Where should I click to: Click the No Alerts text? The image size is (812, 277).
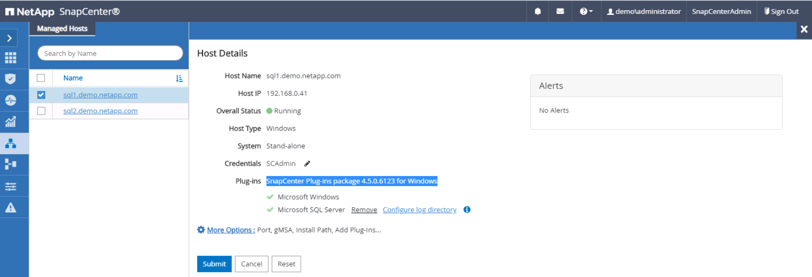click(x=554, y=110)
